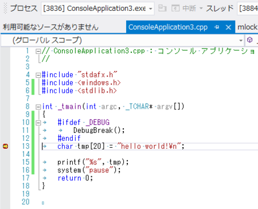Screen dimensions: 258x209
Task: Click the printf call on line 15
Action: (93, 162)
